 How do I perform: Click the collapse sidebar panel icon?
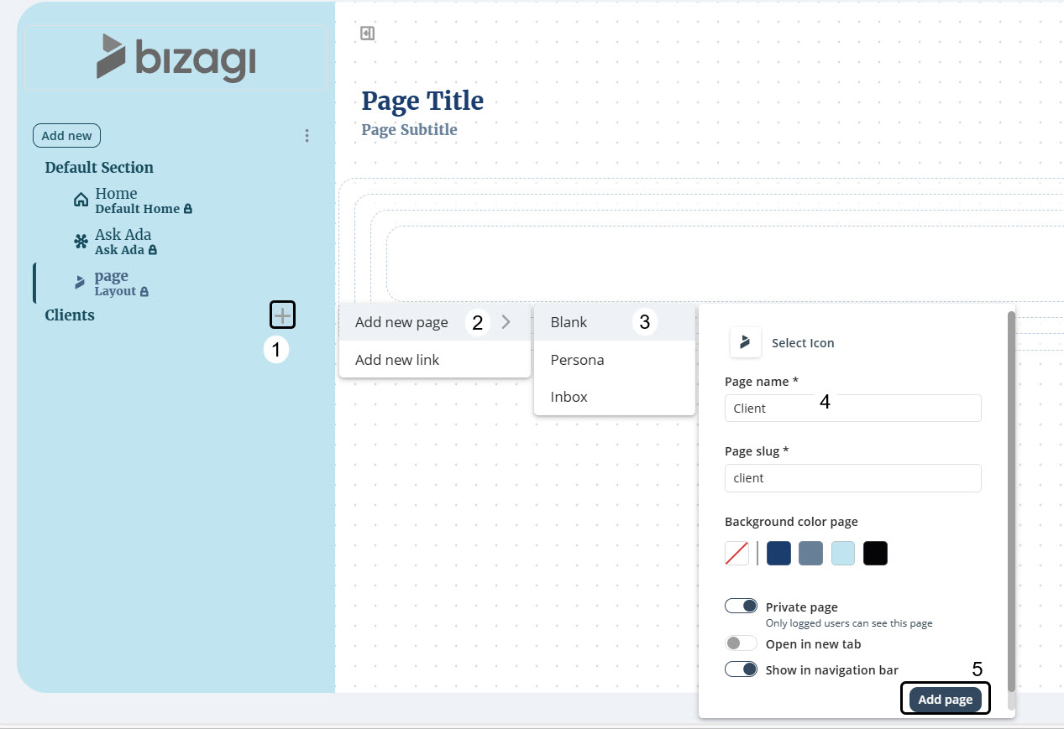tap(367, 34)
